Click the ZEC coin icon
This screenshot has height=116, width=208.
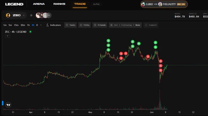tap(8, 15)
